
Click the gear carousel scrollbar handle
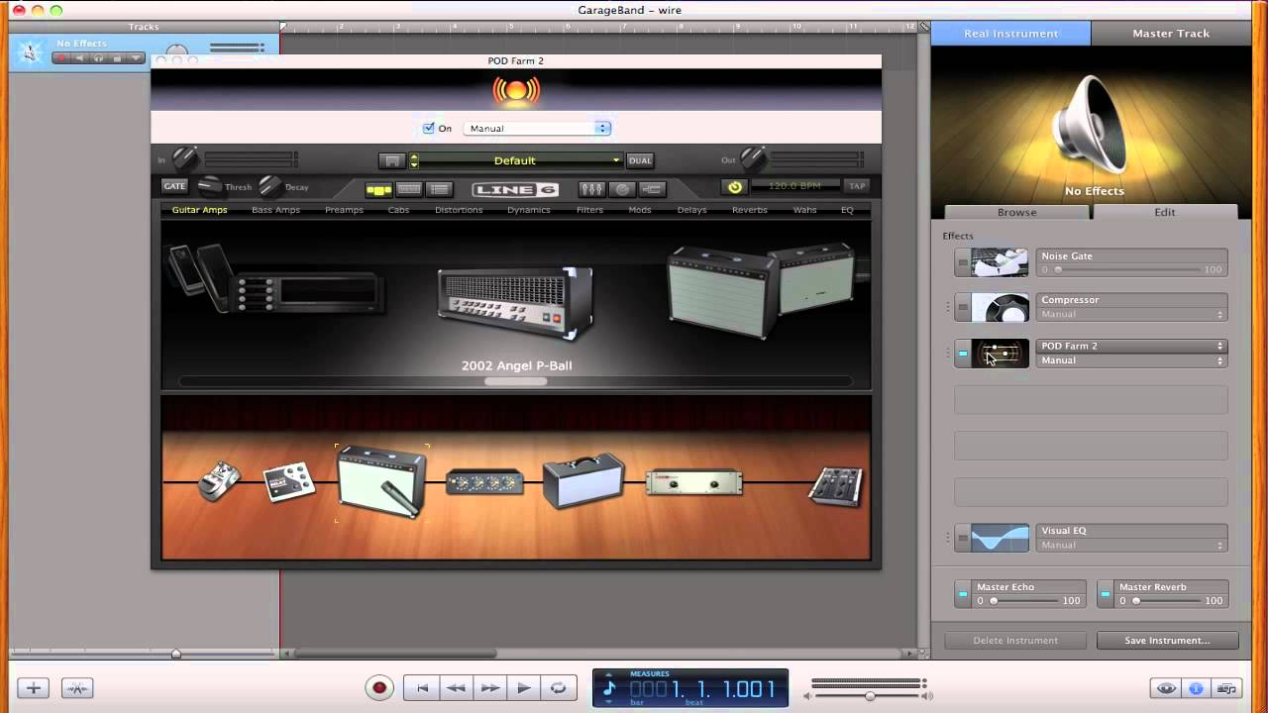point(515,381)
